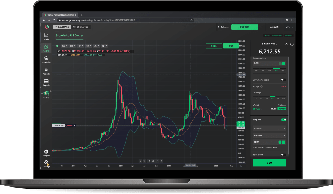Click the info icon beside Bitcoin / USD

click(x=292, y=44)
